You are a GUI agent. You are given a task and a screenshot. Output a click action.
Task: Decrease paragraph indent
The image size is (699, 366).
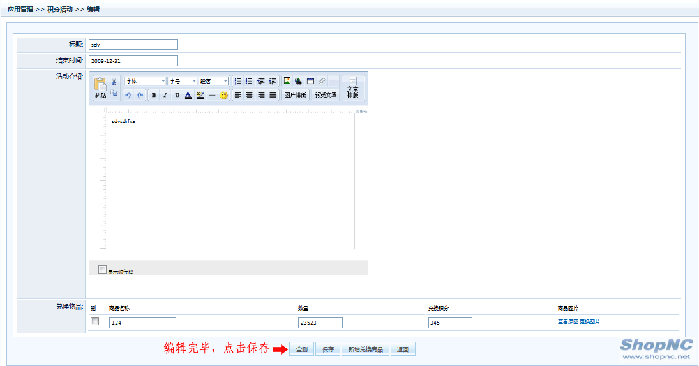[261, 81]
